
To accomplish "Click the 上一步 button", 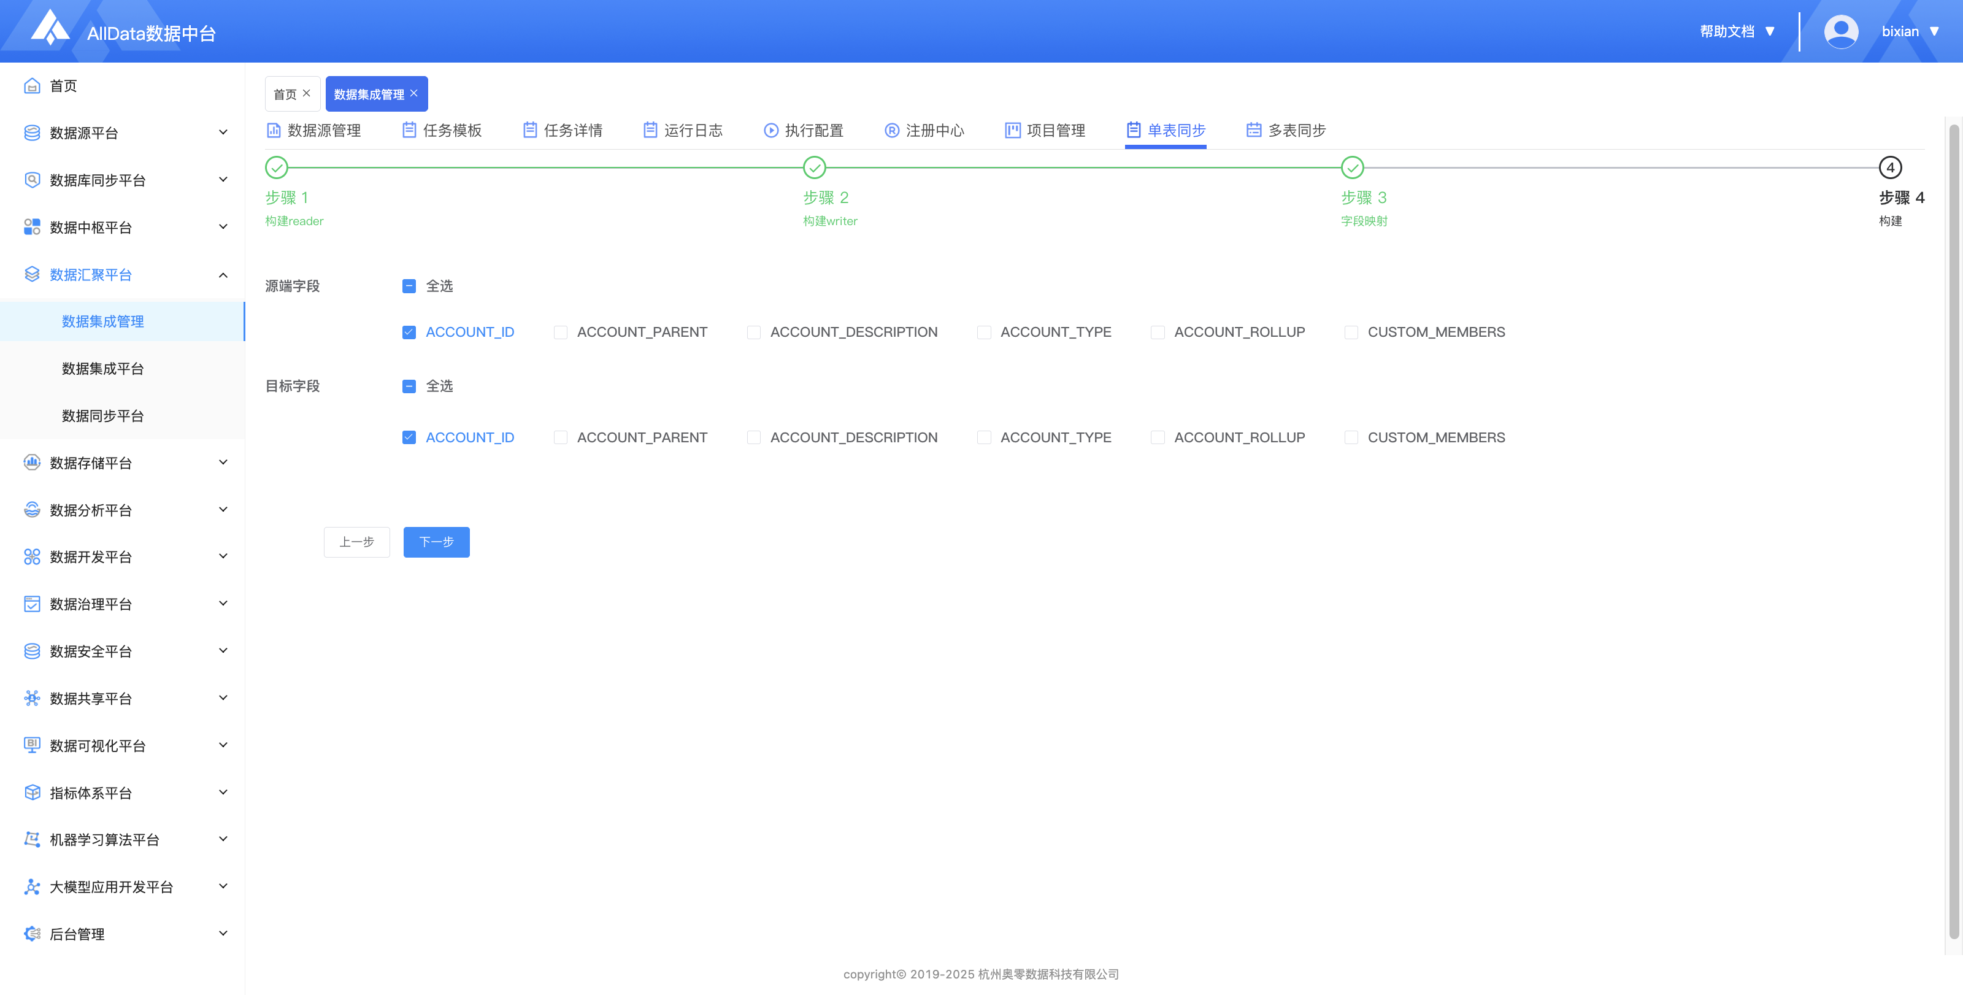I will click(x=356, y=542).
